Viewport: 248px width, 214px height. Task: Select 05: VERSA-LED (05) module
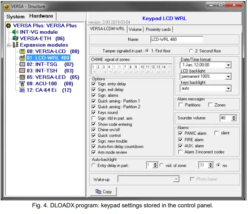coord(53,77)
